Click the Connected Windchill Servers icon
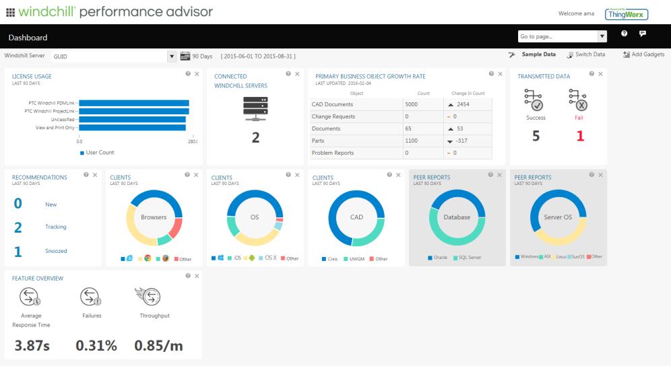671x366 pixels. 255,109
